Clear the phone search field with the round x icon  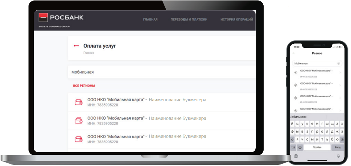click(x=339, y=64)
